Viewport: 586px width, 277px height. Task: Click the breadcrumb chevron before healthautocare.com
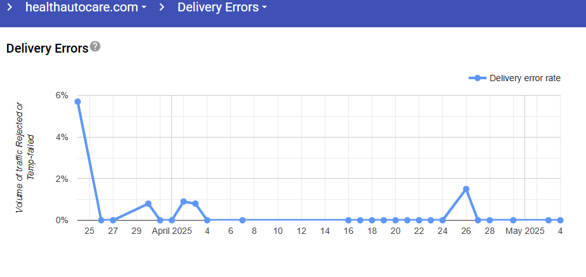click(10, 8)
